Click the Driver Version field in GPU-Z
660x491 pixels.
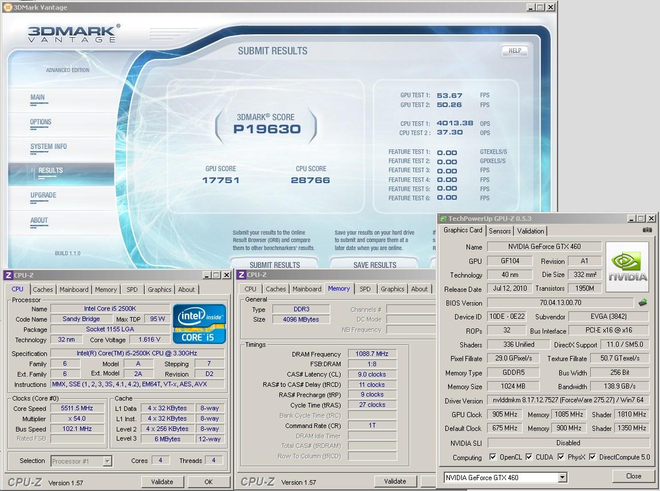pyautogui.click(x=568, y=399)
